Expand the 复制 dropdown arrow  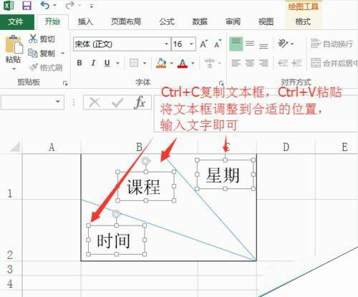click(x=63, y=53)
